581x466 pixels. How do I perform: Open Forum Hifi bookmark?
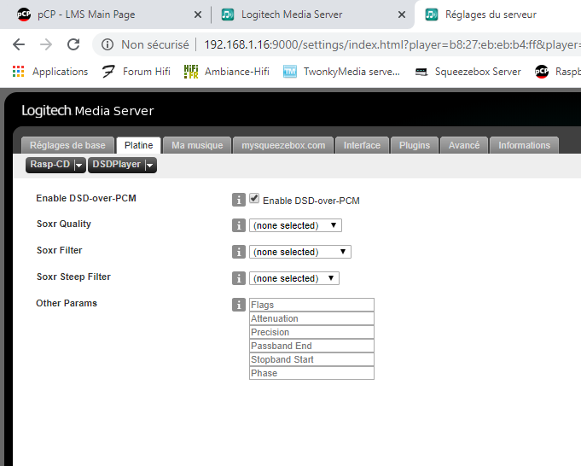pos(136,71)
